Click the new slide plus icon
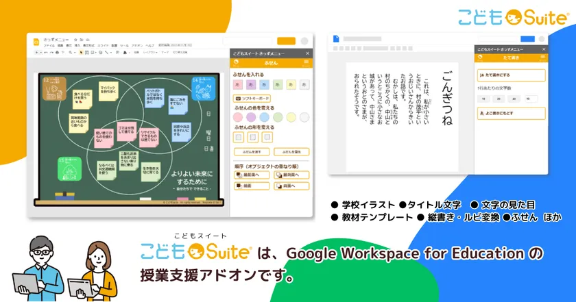This screenshot has height=302, width=576. click(36, 53)
